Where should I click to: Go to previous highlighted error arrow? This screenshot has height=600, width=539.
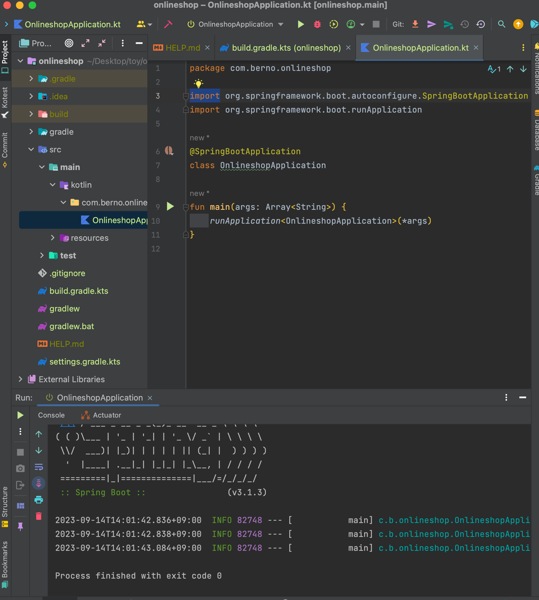510,69
